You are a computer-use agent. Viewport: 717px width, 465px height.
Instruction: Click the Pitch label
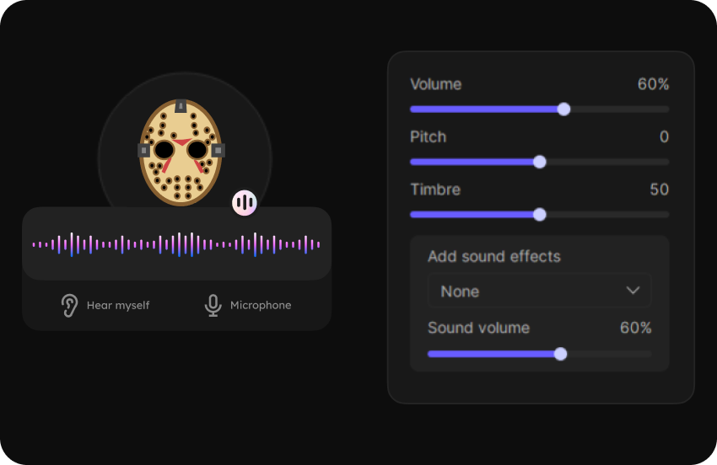click(x=428, y=136)
